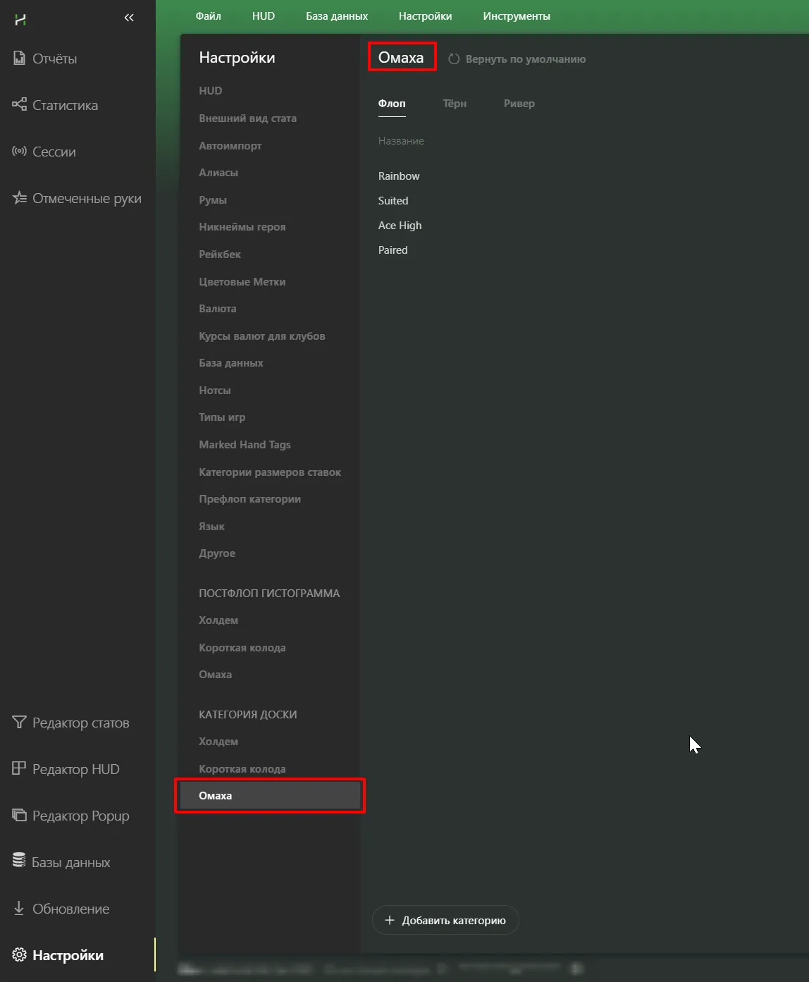Open Категории размеров ставок settings
The height and width of the screenshot is (982, 809).
coord(269,472)
